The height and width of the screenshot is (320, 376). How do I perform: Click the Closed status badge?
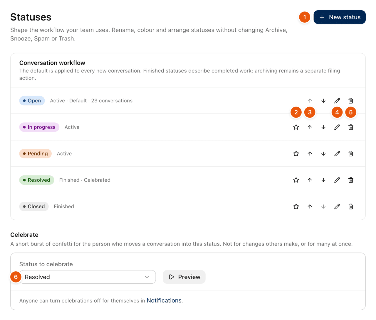pyautogui.click(x=34, y=206)
